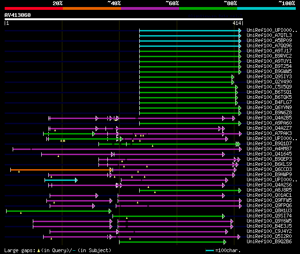Open hit UniRef100_B9RVC2

click(x=269, y=56)
